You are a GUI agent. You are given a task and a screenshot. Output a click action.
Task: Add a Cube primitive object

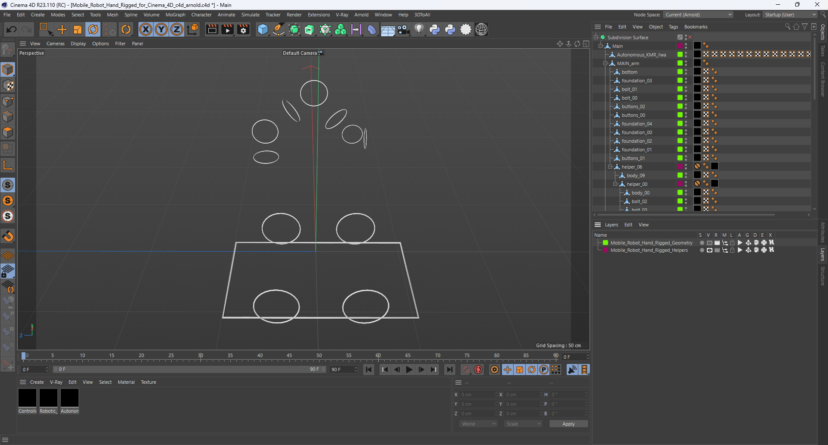click(x=263, y=29)
